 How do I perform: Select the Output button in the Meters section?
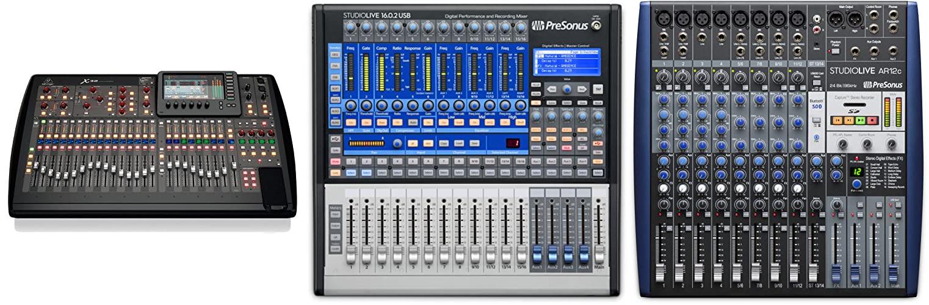click(x=336, y=226)
